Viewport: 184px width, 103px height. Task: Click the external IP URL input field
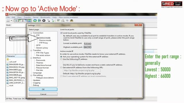(x=82, y=70)
